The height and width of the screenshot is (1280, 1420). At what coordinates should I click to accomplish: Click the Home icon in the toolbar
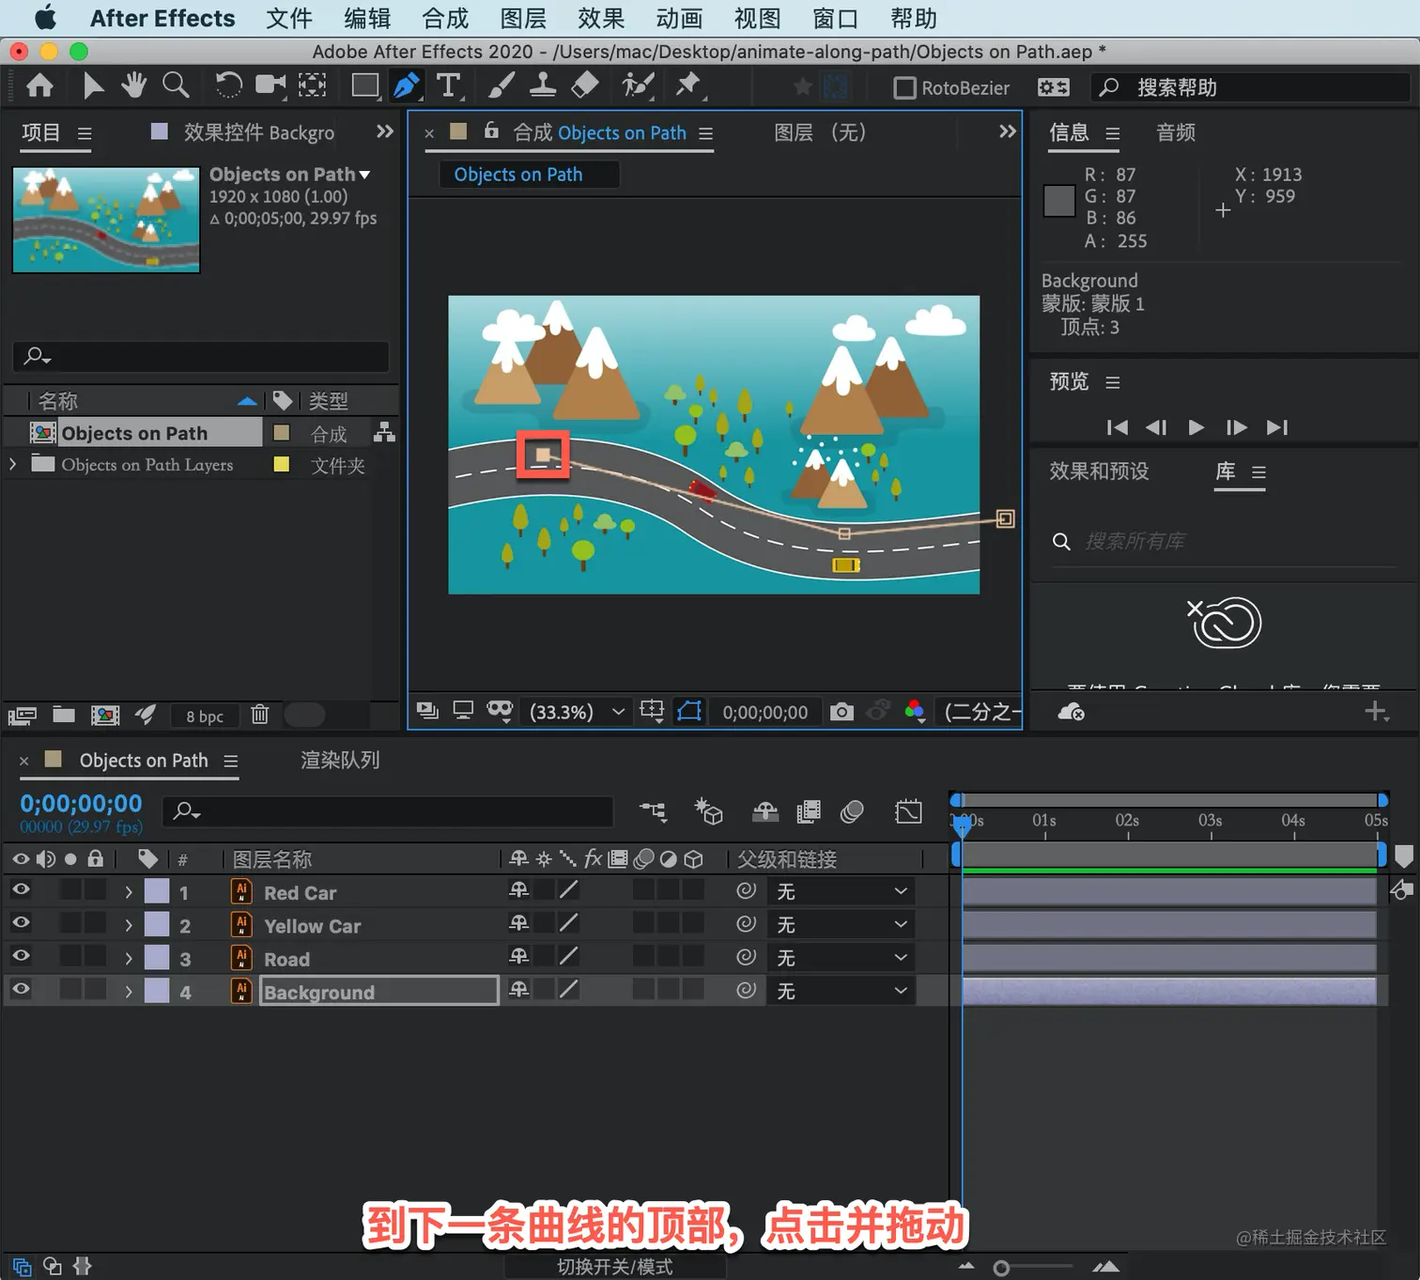pos(39,86)
